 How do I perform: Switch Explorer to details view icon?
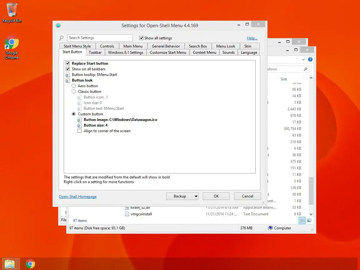[x=302, y=220]
